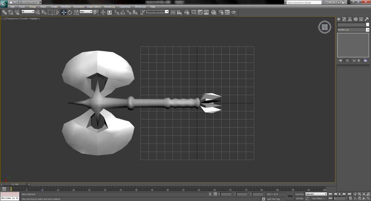
Task: Expand the InfoCenter search arrow
Action: pyautogui.click(x=285, y=3)
